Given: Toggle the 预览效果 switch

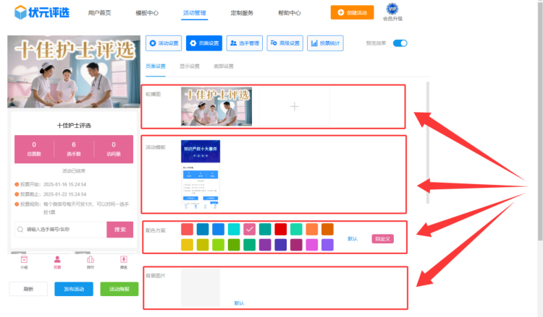Looking at the screenshot, I should click(x=400, y=43).
